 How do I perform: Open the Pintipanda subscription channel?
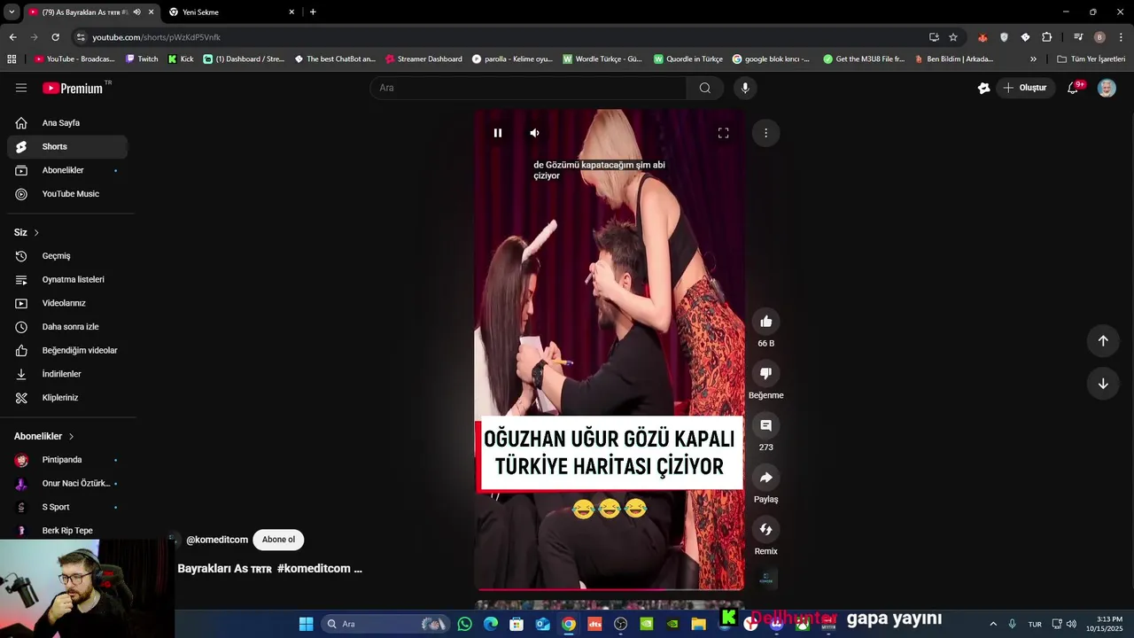(67, 460)
